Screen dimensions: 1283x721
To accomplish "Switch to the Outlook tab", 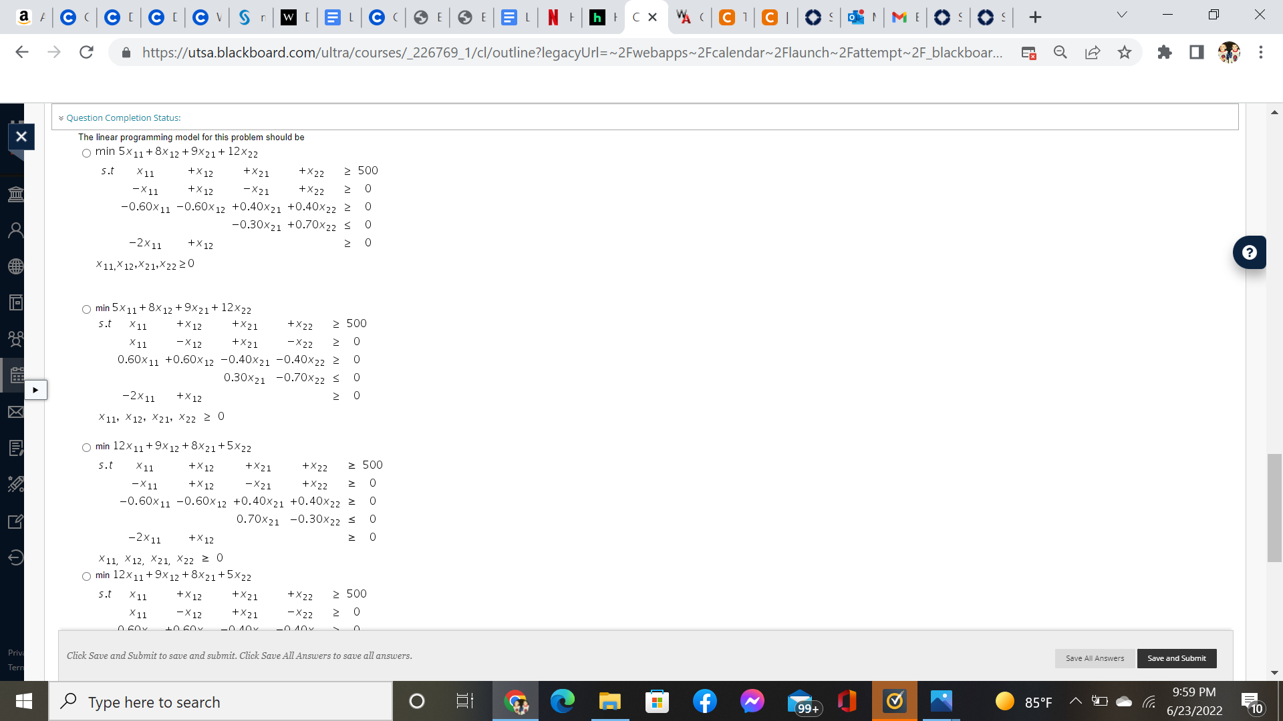I will (x=861, y=17).
